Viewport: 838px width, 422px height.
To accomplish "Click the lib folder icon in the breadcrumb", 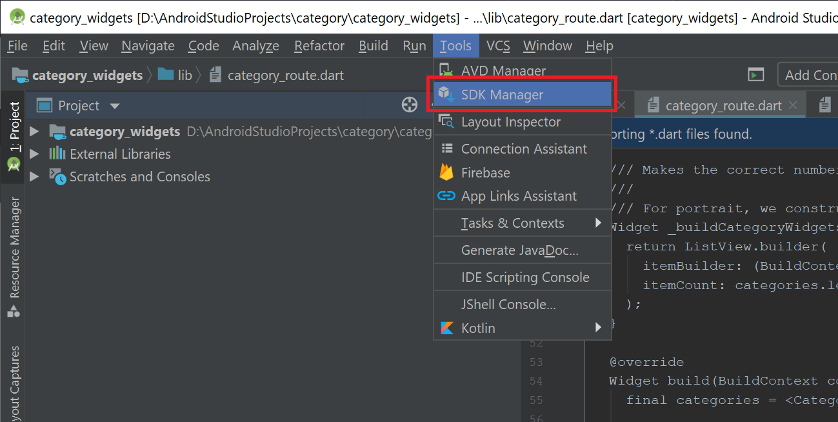I will coord(165,74).
